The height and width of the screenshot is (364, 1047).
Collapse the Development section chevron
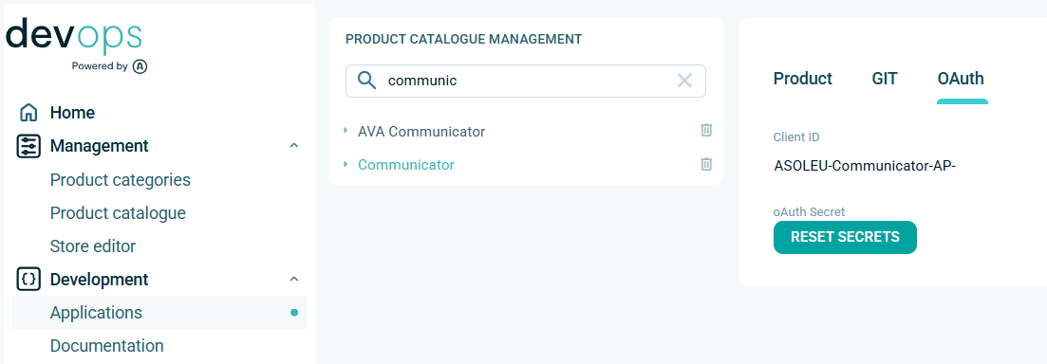[x=294, y=280]
